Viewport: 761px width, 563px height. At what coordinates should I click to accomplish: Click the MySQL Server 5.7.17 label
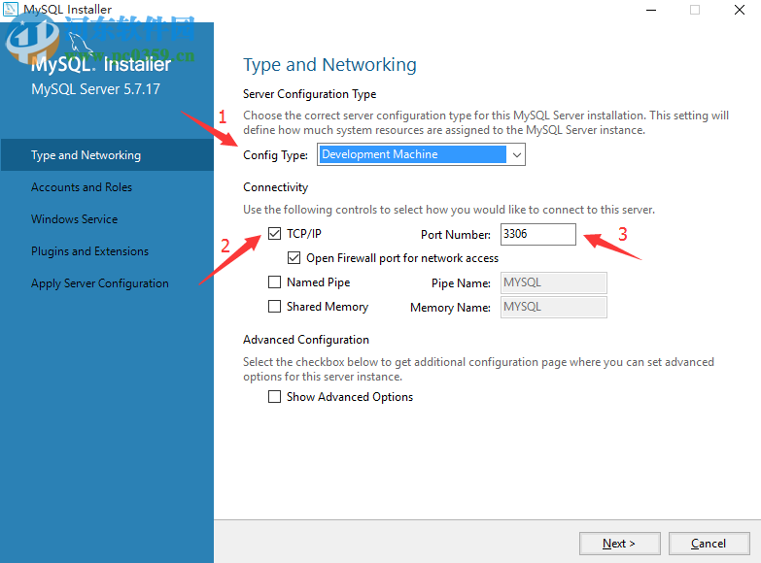95,89
